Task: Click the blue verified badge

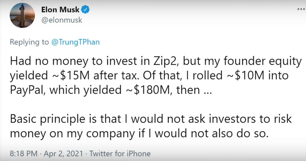Action: (x=85, y=10)
